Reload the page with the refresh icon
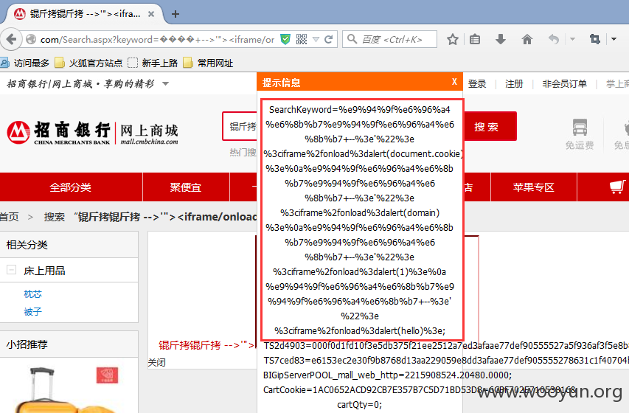 [x=329, y=39]
